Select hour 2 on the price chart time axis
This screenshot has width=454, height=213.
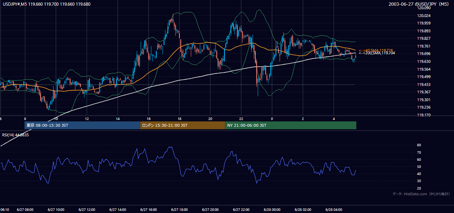coord(303,119)
